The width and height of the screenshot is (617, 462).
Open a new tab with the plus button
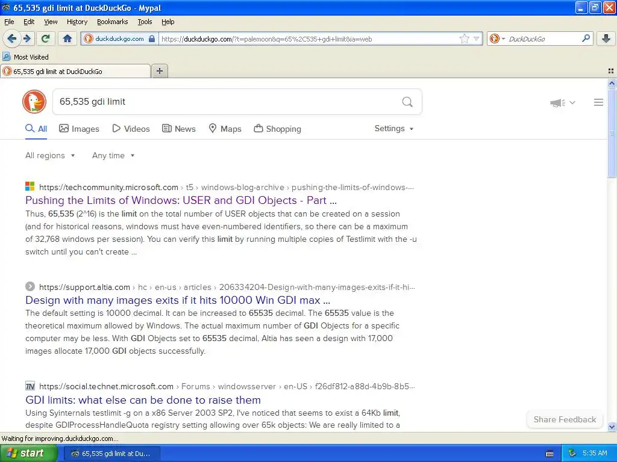(x=159, y=71)
